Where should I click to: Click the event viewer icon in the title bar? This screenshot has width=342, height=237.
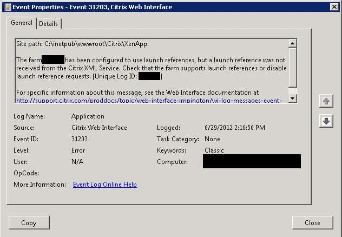pos(8,7)
